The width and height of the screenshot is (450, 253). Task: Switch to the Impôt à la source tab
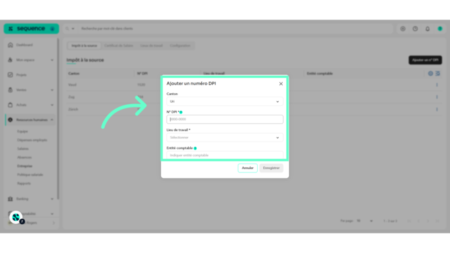pos(85,46)
